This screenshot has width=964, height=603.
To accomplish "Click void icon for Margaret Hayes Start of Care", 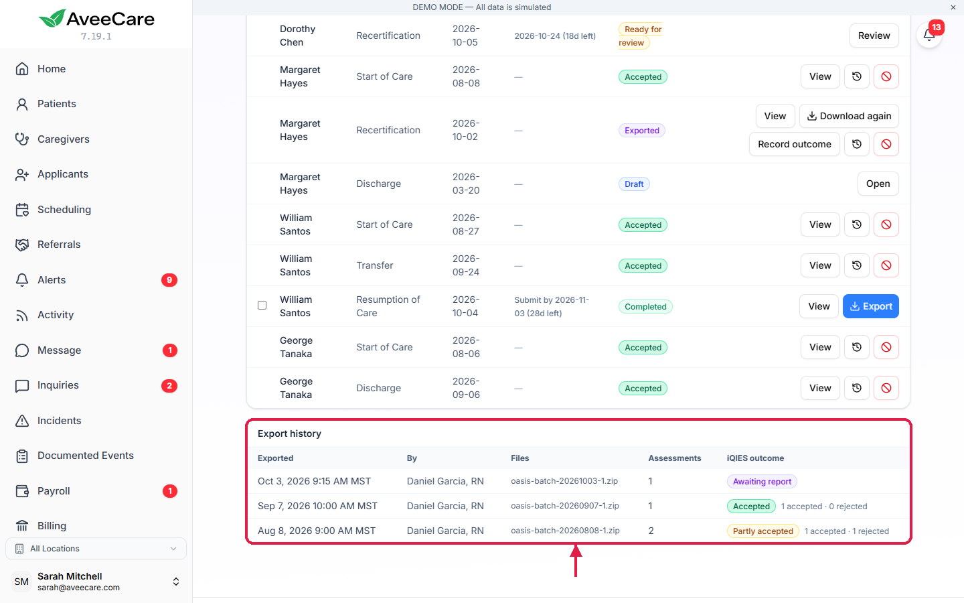I will coord(886,76).
